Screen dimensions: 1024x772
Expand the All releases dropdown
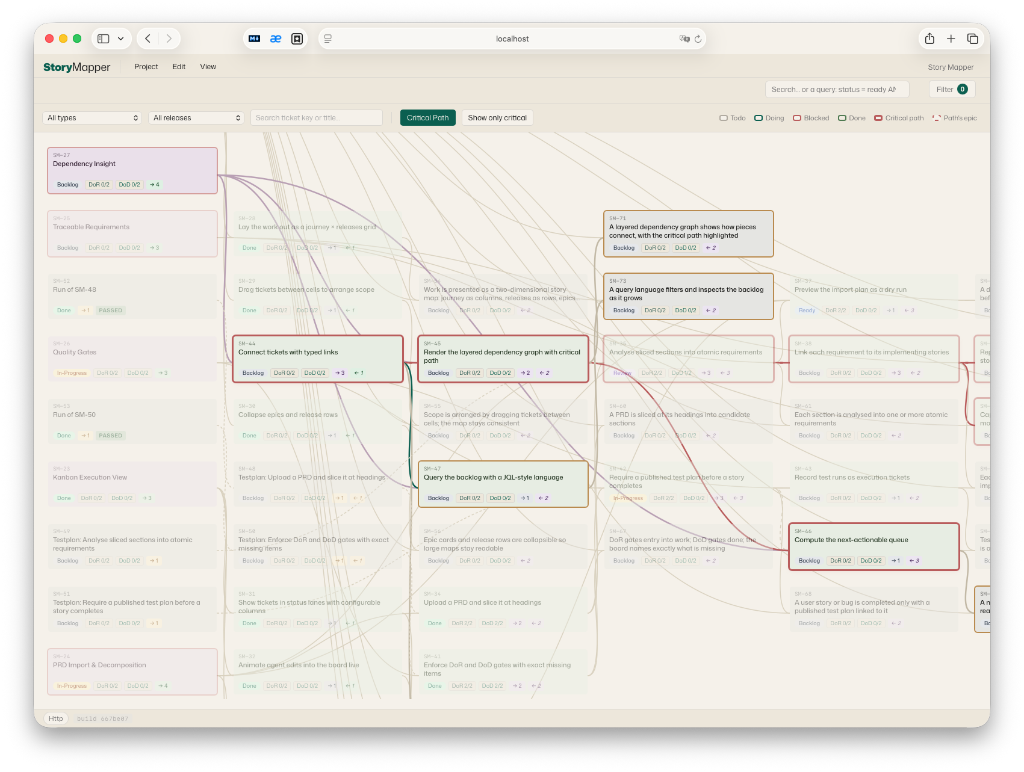point(196,118)
